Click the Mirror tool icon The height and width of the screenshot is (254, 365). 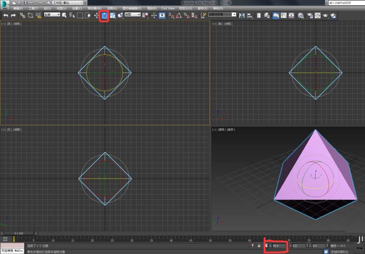click(242, 16)
